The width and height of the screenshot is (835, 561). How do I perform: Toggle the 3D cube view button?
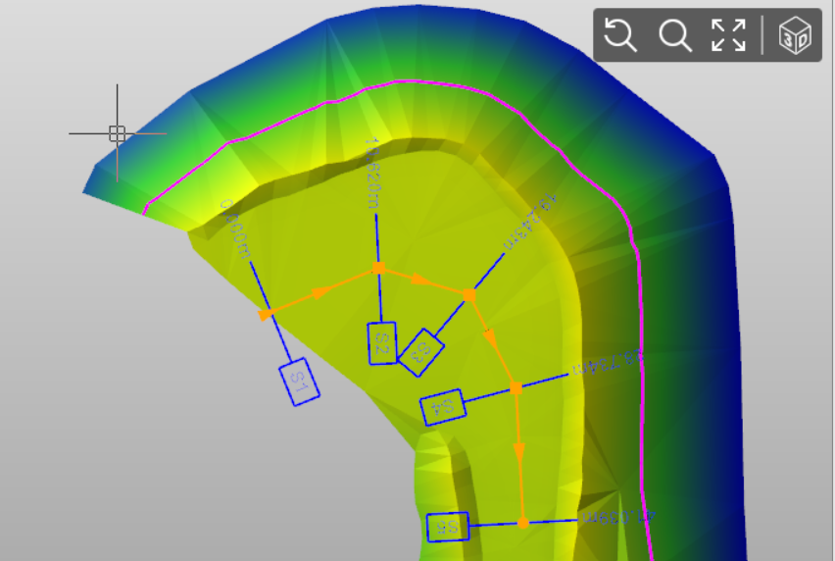(x=794, y=36)
